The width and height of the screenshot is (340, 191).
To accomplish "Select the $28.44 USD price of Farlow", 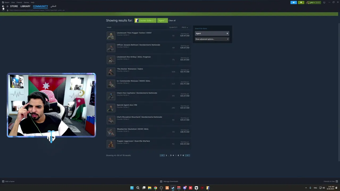I will click(185, 36).
